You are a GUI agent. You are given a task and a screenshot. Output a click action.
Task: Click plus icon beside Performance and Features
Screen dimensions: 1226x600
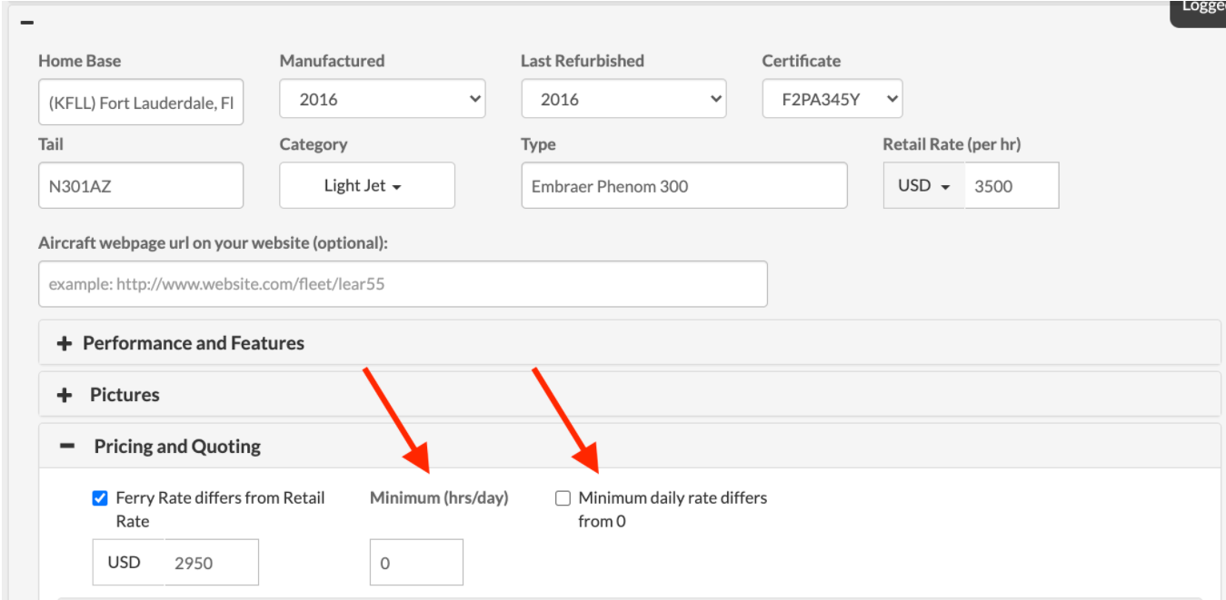65,344
